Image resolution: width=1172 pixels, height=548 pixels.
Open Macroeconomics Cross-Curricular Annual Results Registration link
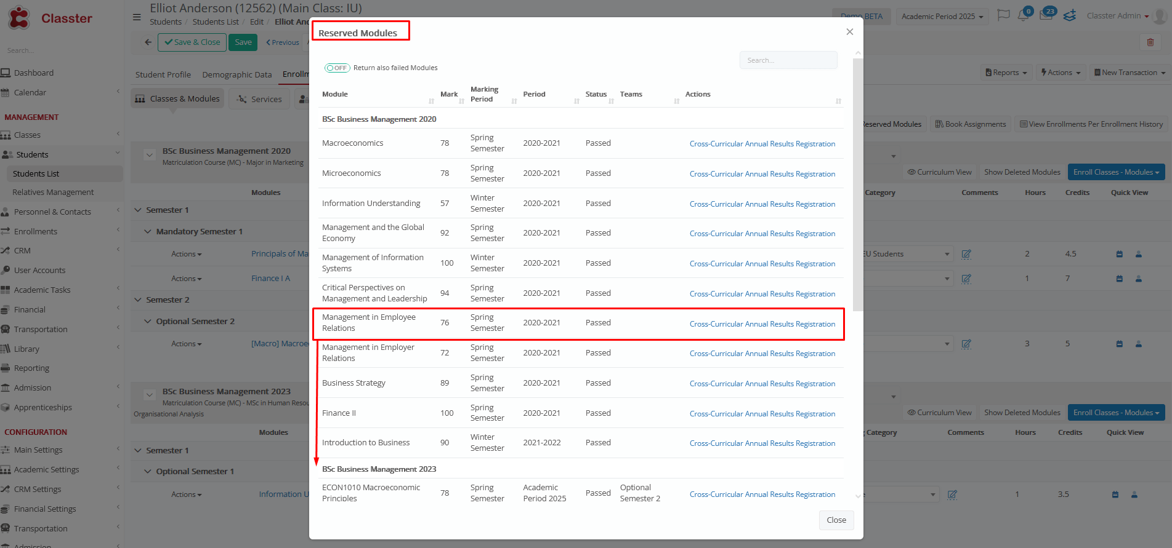[x=762, y=144]
